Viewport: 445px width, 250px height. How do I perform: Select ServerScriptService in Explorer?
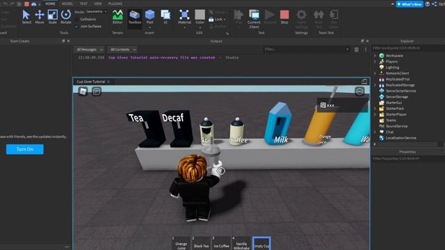[x=400, y=91]
